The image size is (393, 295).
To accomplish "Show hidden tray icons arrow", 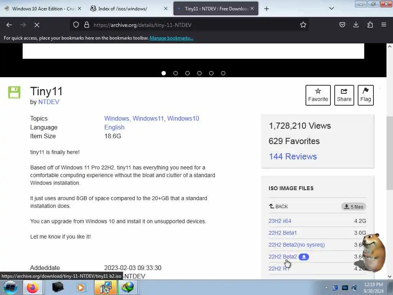I will [x=326, y=288].
